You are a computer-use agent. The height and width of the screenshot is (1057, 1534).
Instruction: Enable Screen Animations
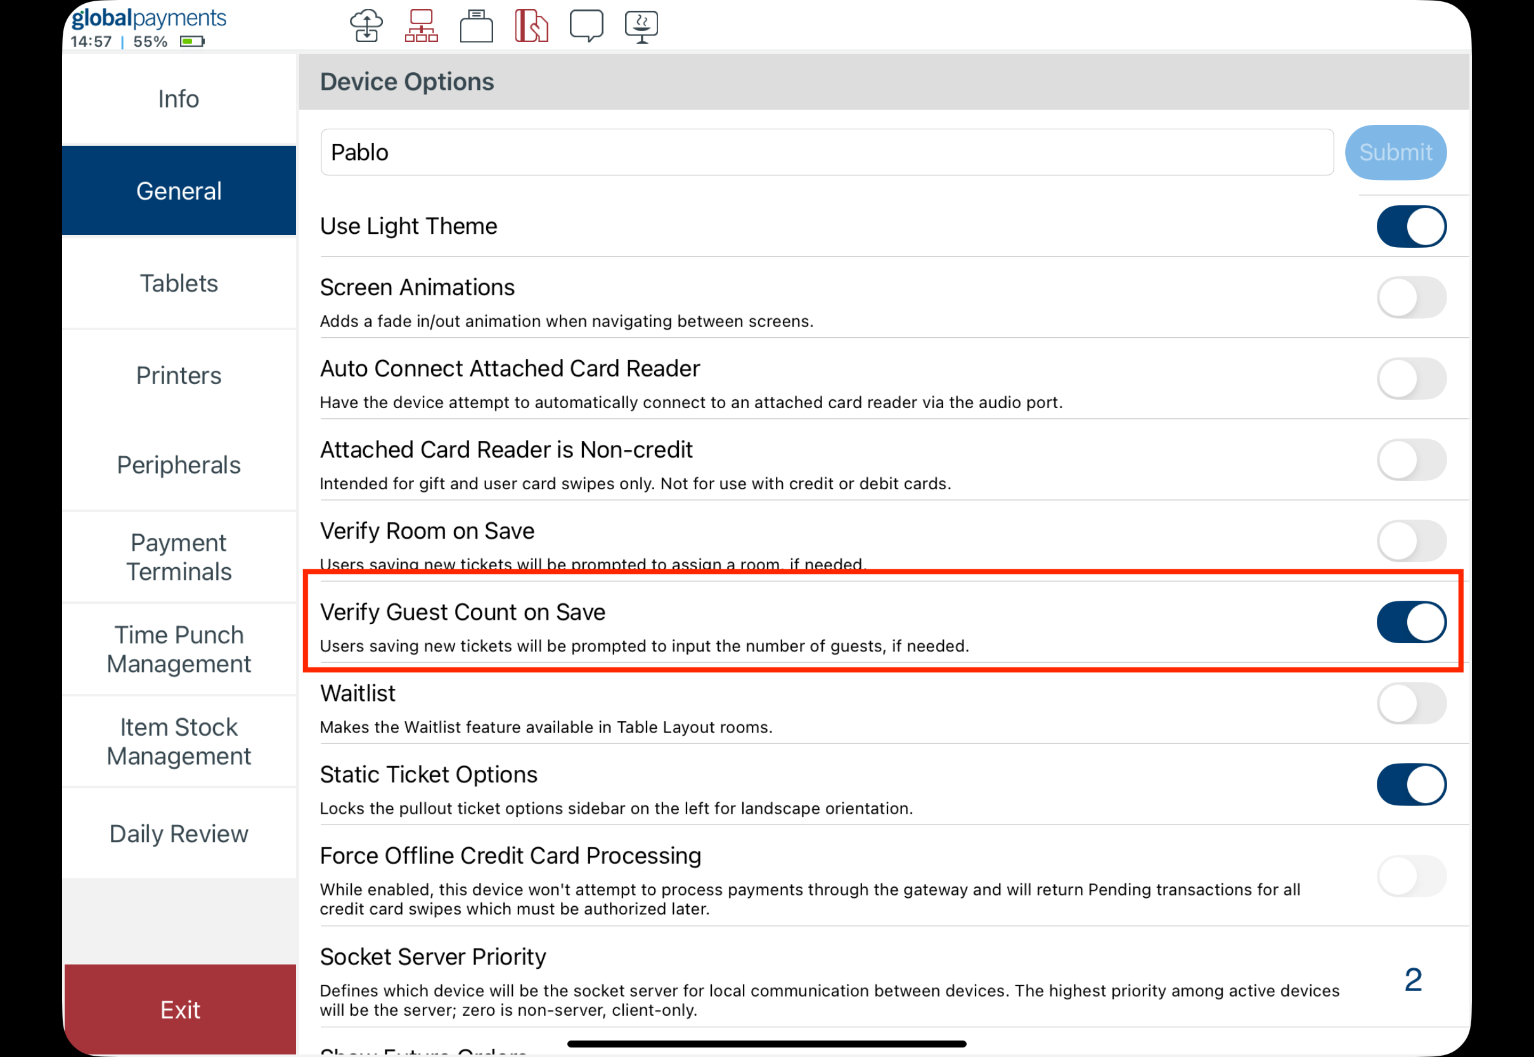coord(1412,297)
